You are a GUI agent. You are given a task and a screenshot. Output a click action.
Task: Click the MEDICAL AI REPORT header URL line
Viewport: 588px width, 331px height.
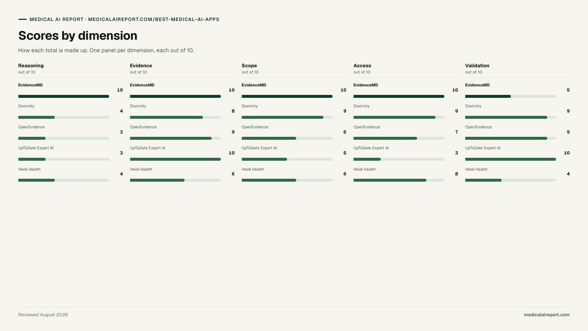pos(125,19)
